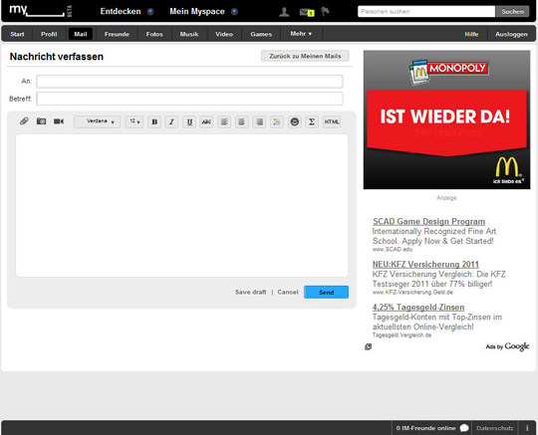Image resolution: width=538 pixels, height=435 pixels.
Task: Open the NEU:KFZ Versicherung 2011 ad link
Action: pos(425,265)
